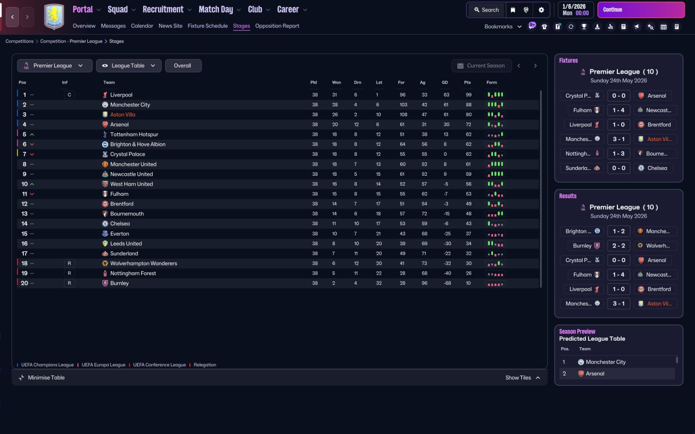Go to next season with right chevron
Image resolution: width=695 pixels, height=434 pixels.
click(x=535, y=66)
